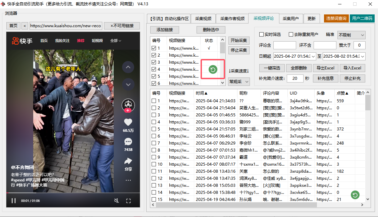This screenshot has height=217, width=378.
Task: Check comment row 1 checkbox
Action: coord(154,101)
